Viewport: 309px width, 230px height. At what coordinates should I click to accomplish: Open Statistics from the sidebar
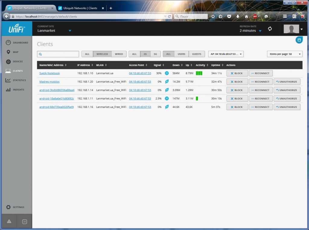coord(8,80)
